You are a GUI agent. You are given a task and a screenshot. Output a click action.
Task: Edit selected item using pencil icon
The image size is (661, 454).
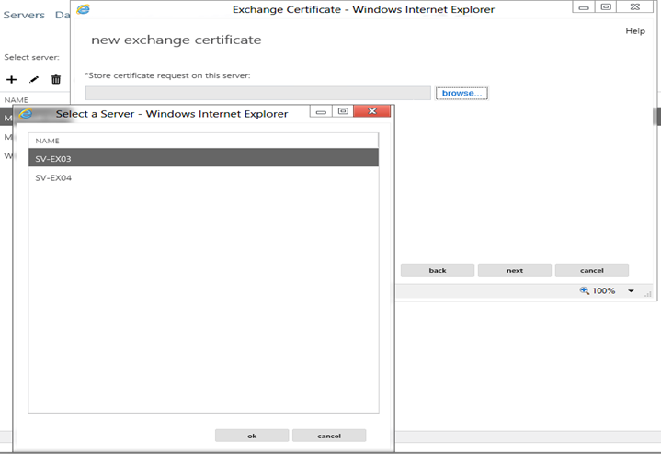click(x=34, y=79)
